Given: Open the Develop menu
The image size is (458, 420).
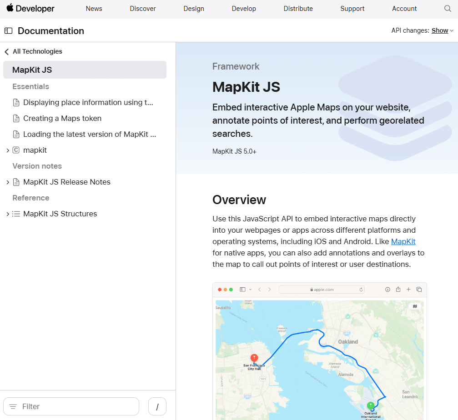Looking at the screenshot, I should coord(244,9).
